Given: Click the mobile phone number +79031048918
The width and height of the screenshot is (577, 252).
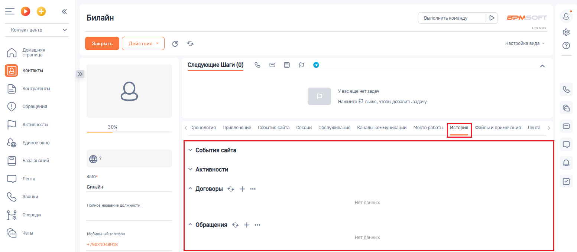Looking at the screenshot, I should pyautogui.click(x=103, y=245).
